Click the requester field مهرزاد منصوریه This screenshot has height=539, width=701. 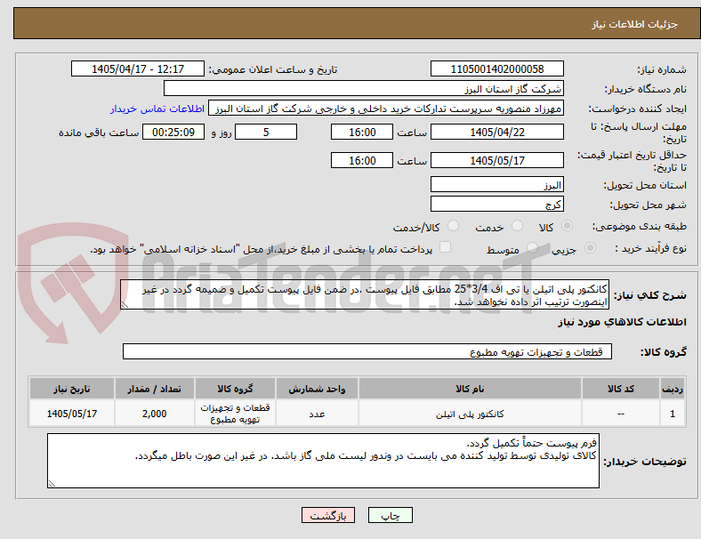[386, 109]
